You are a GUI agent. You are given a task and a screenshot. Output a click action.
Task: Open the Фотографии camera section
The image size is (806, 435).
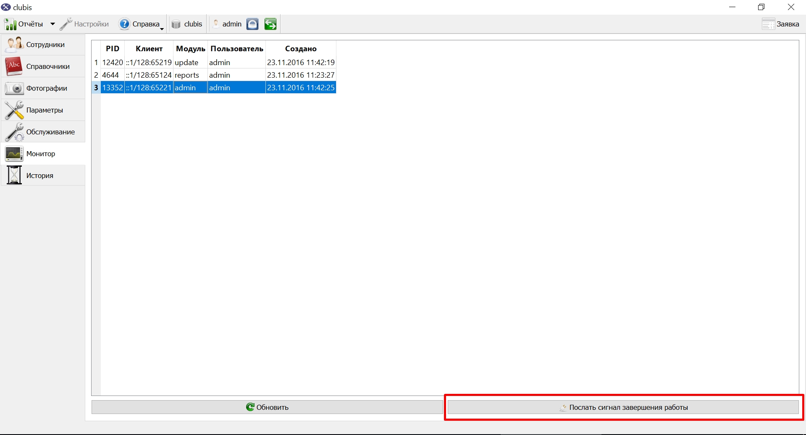click(x=43, y=88)
